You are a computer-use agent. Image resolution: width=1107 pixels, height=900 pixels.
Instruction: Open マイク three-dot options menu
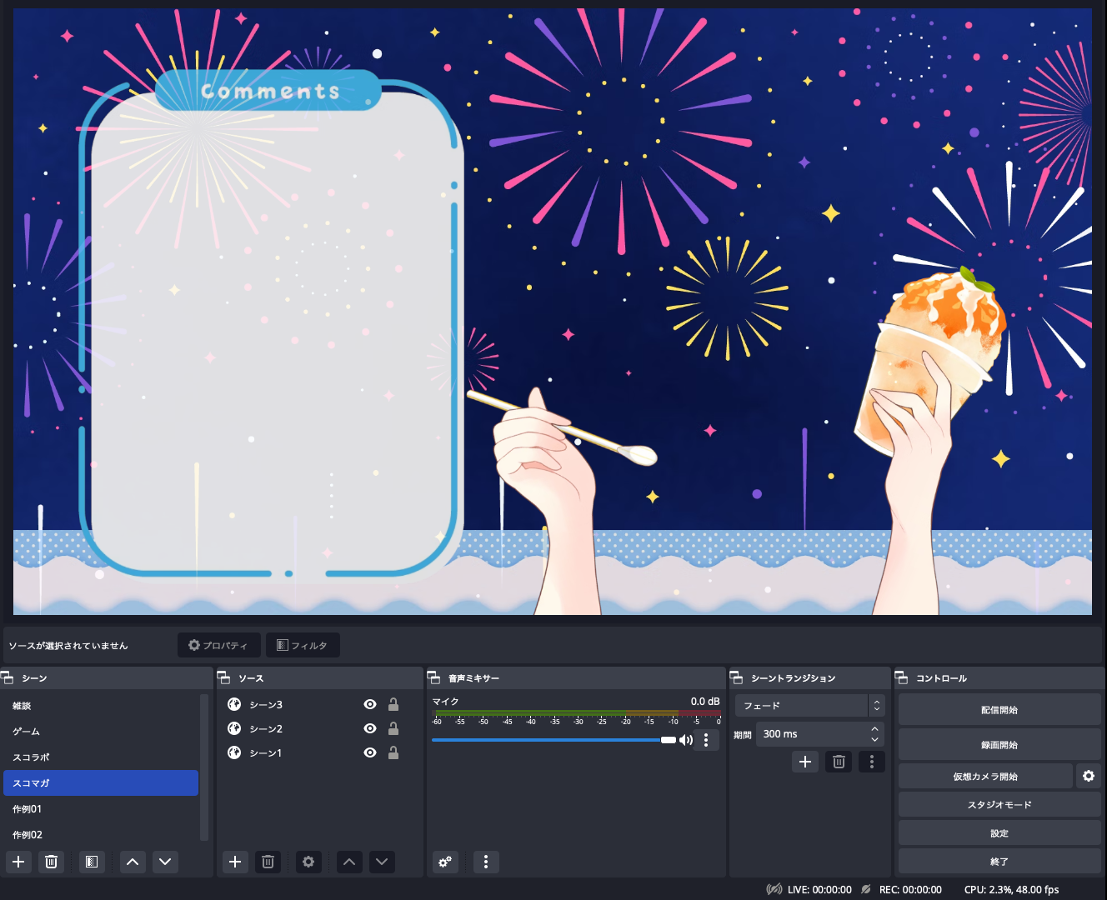(x=706, y=740)
